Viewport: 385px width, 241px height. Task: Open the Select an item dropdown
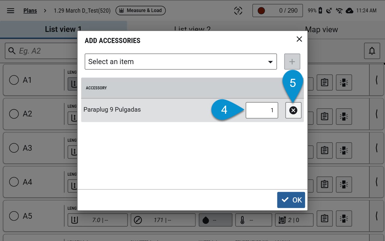point(181,62)
